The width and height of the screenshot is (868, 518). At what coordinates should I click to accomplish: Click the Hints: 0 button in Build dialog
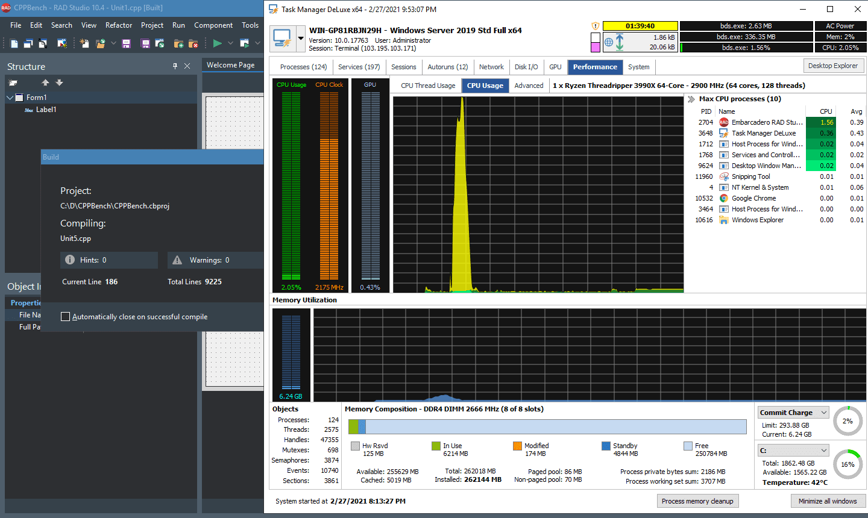coord(109,260)
